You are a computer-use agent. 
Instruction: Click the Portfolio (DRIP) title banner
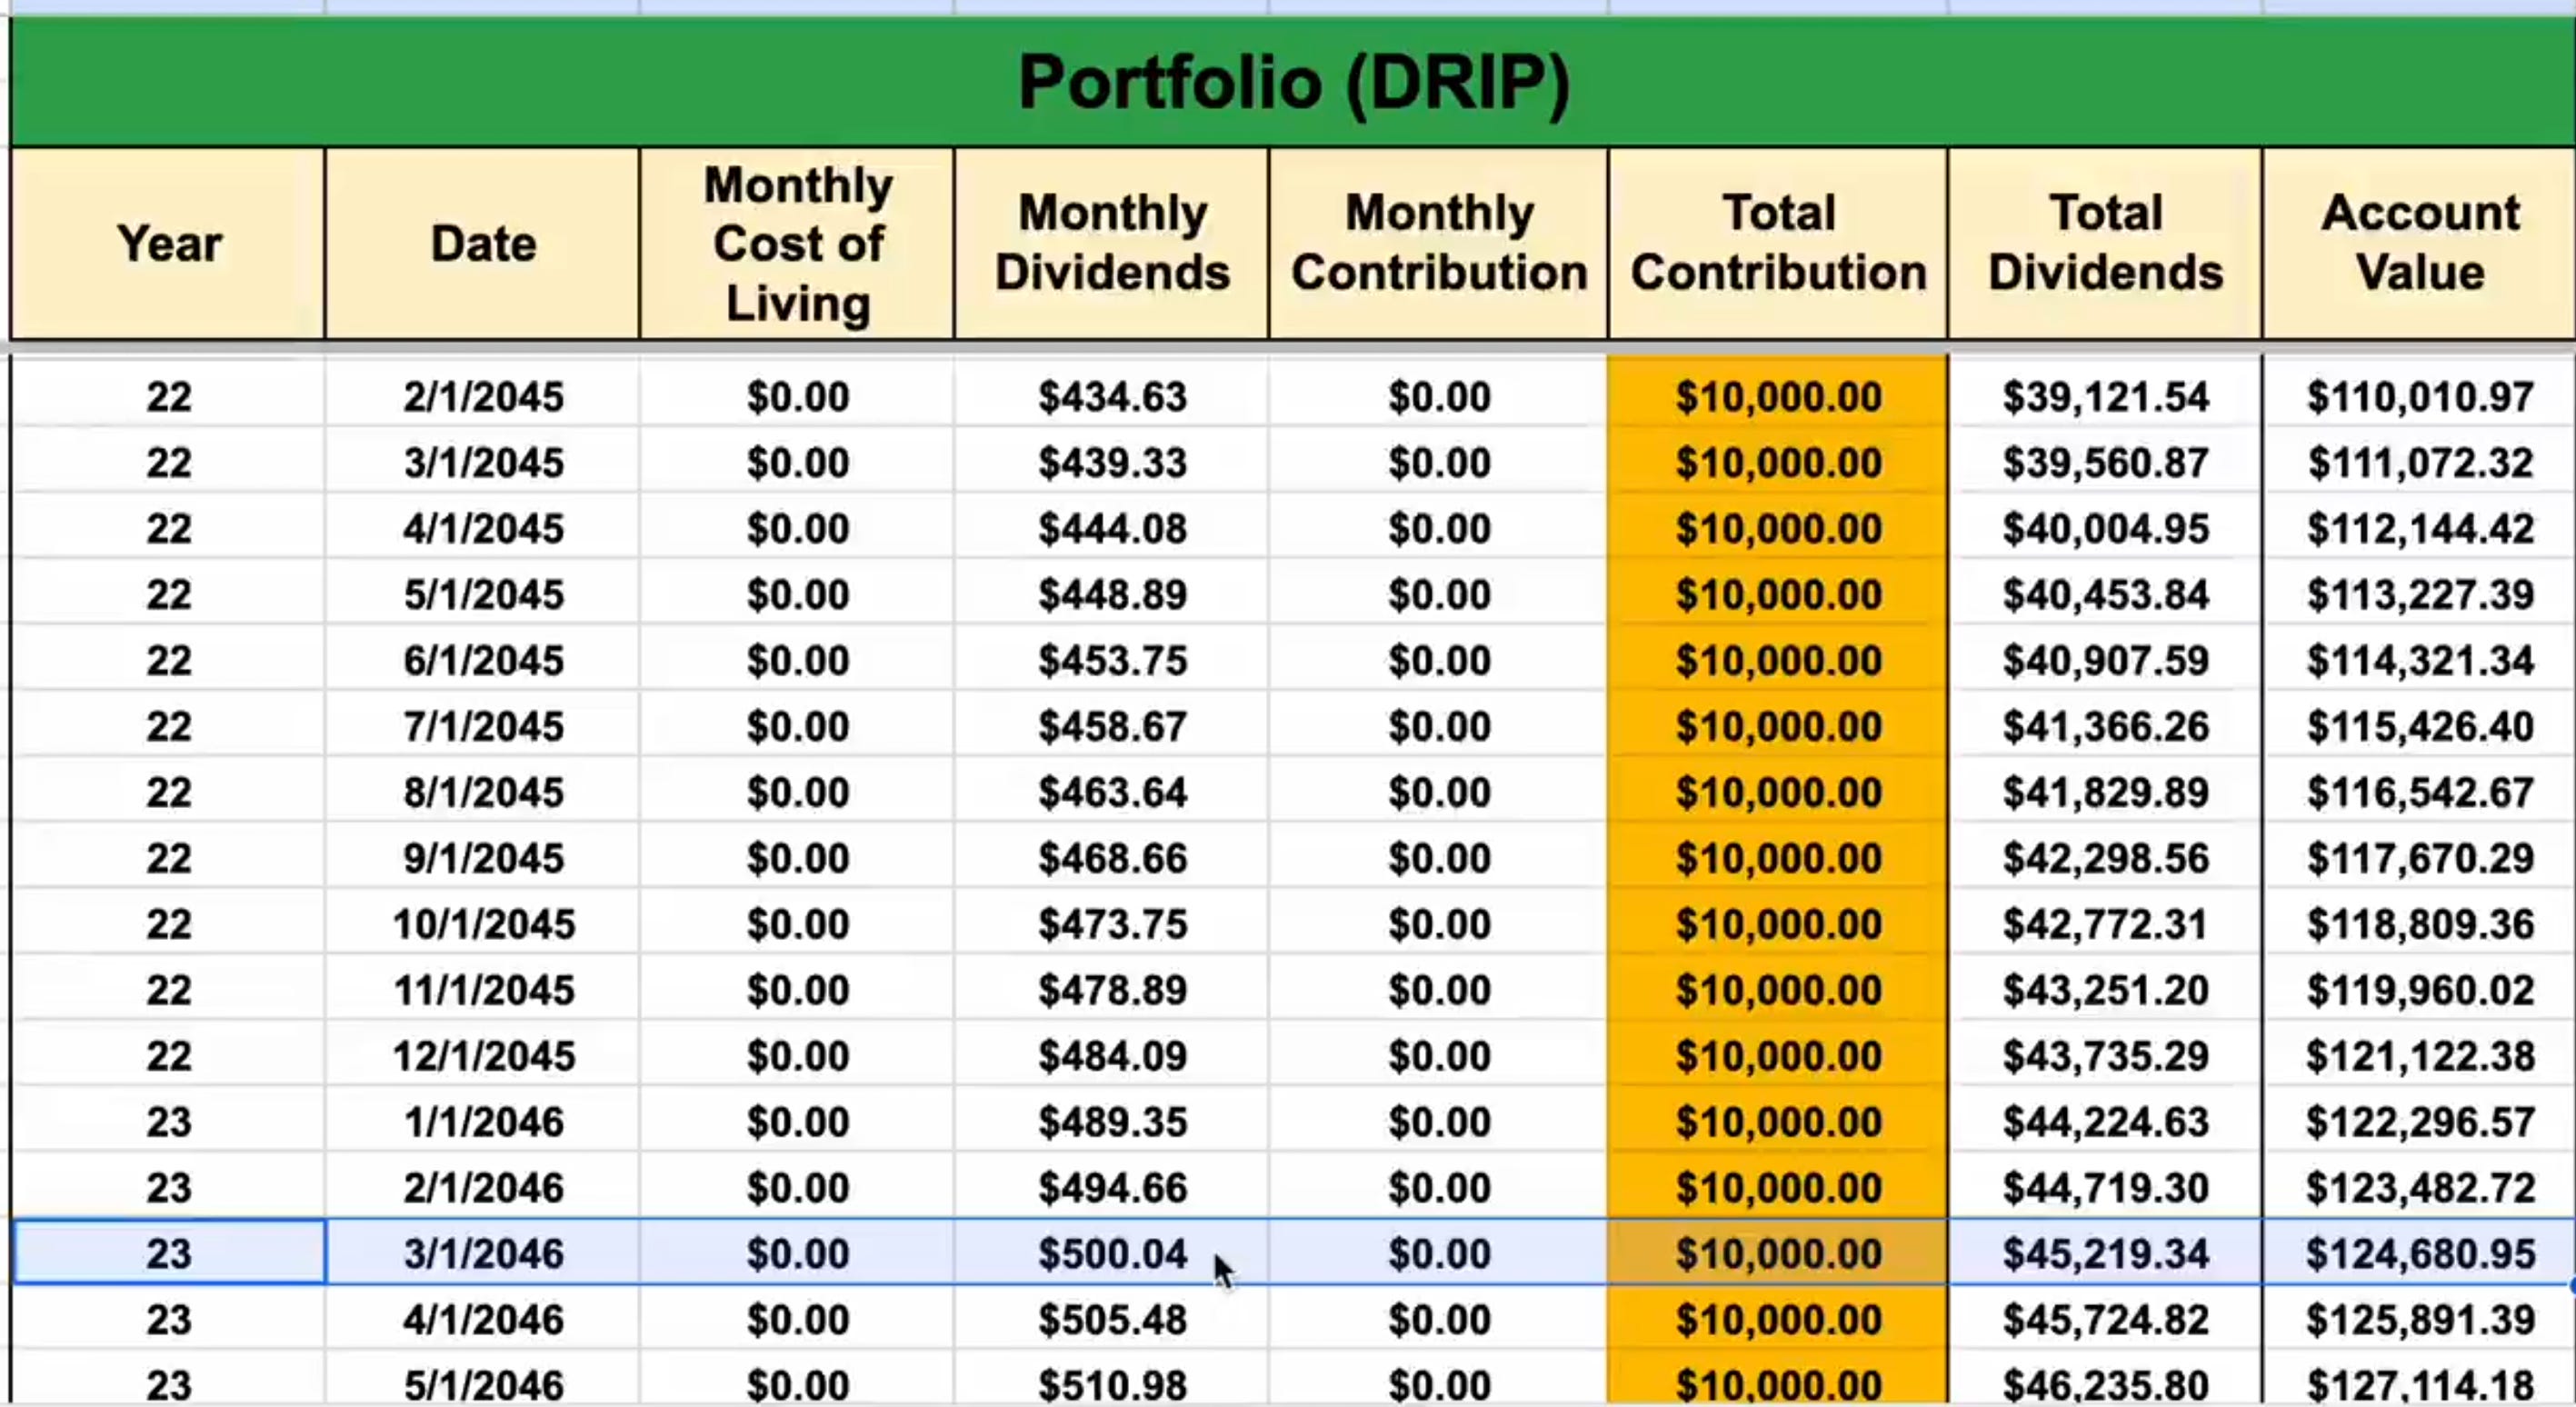[x=1293, y=82]
